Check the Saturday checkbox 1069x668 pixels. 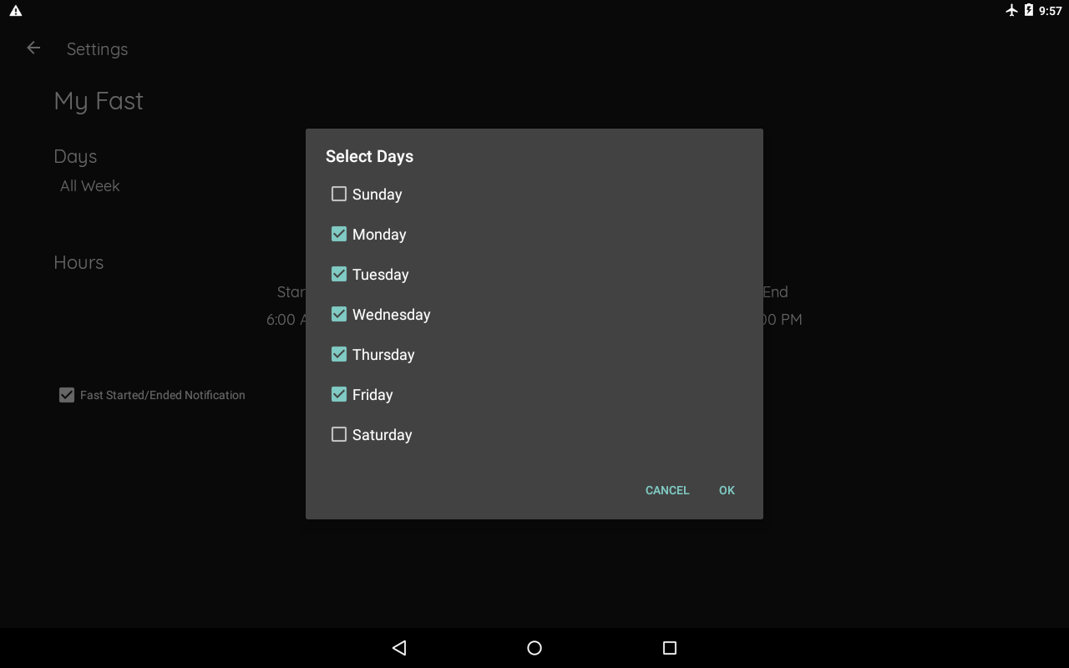(x=339, y=434)
